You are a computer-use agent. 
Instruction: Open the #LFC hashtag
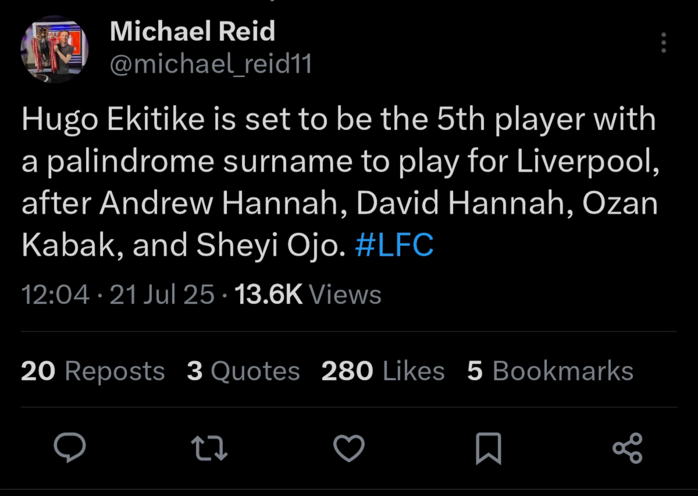click(394, 246)
